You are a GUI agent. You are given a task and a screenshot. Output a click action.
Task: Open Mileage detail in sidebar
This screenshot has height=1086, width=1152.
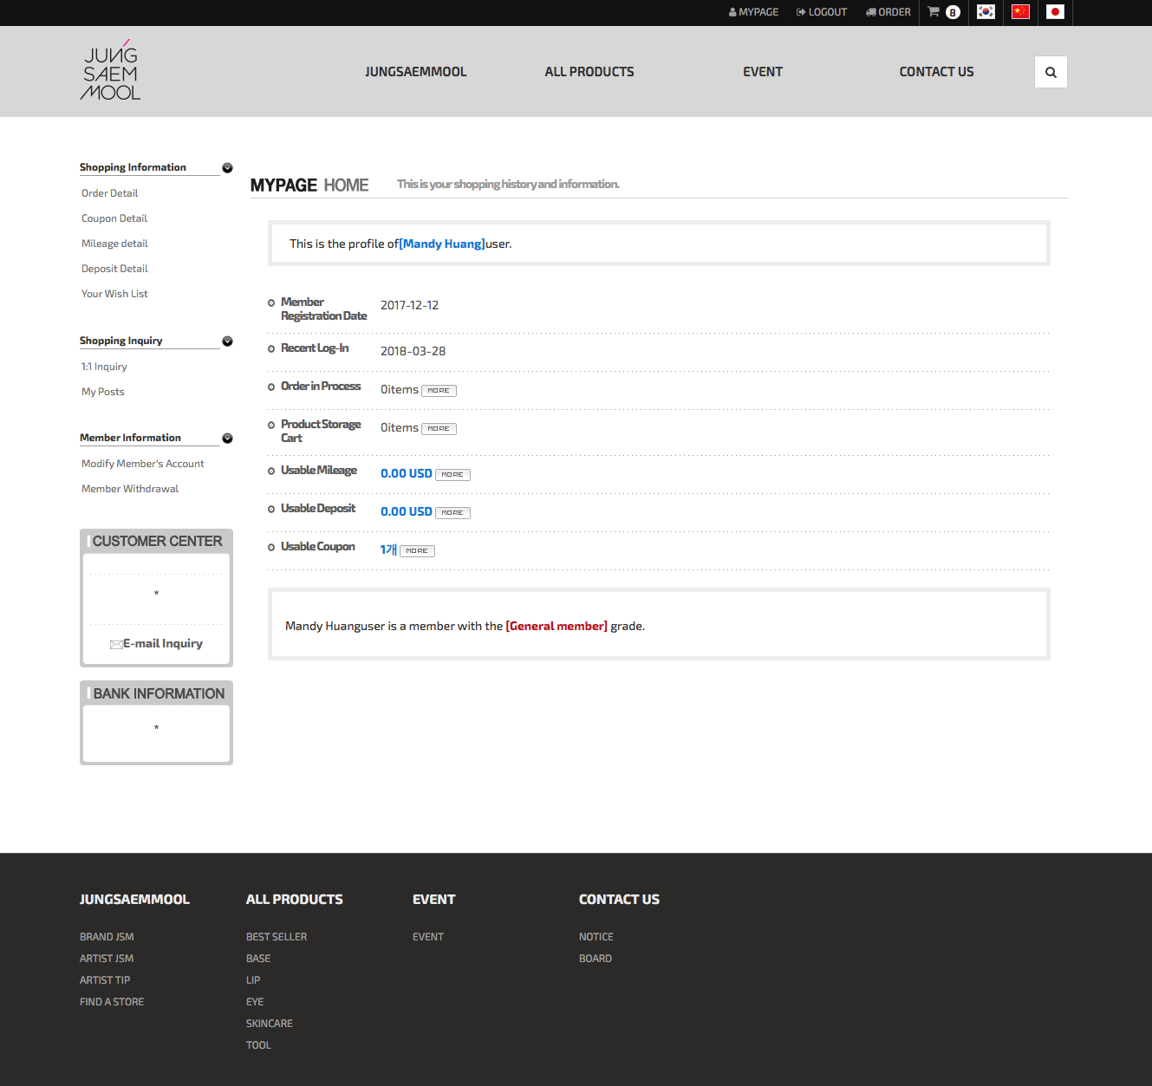[114, 244]
